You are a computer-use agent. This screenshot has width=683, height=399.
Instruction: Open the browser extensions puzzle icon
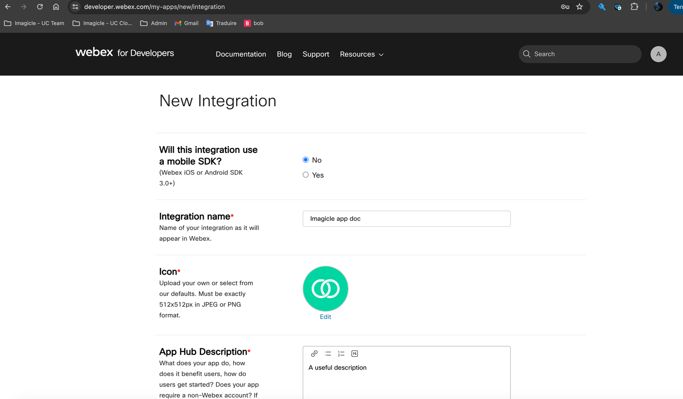[634, 7]
